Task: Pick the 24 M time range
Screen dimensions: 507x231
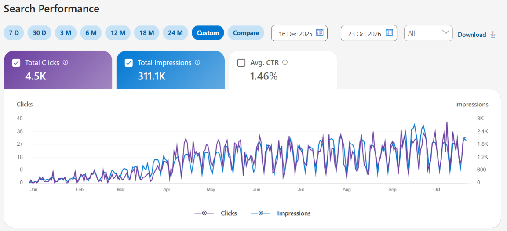Action: (x=175, y=33)
